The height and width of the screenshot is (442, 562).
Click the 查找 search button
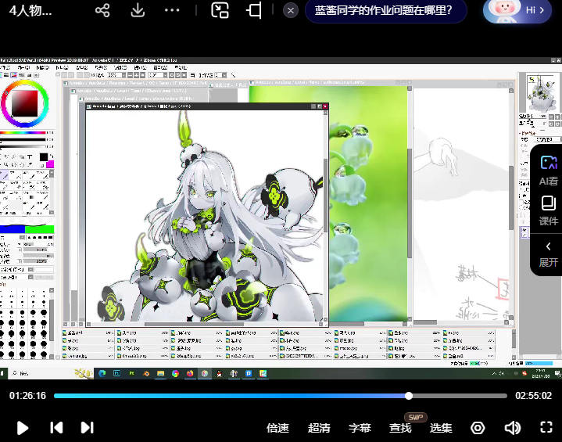coord(400,428)
